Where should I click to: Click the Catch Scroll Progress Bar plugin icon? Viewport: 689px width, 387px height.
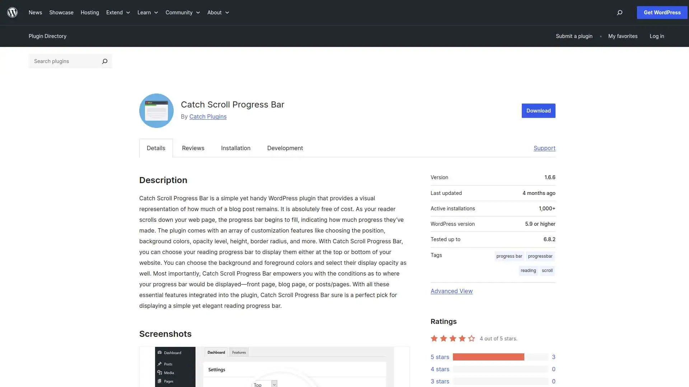tap(156, 110)
